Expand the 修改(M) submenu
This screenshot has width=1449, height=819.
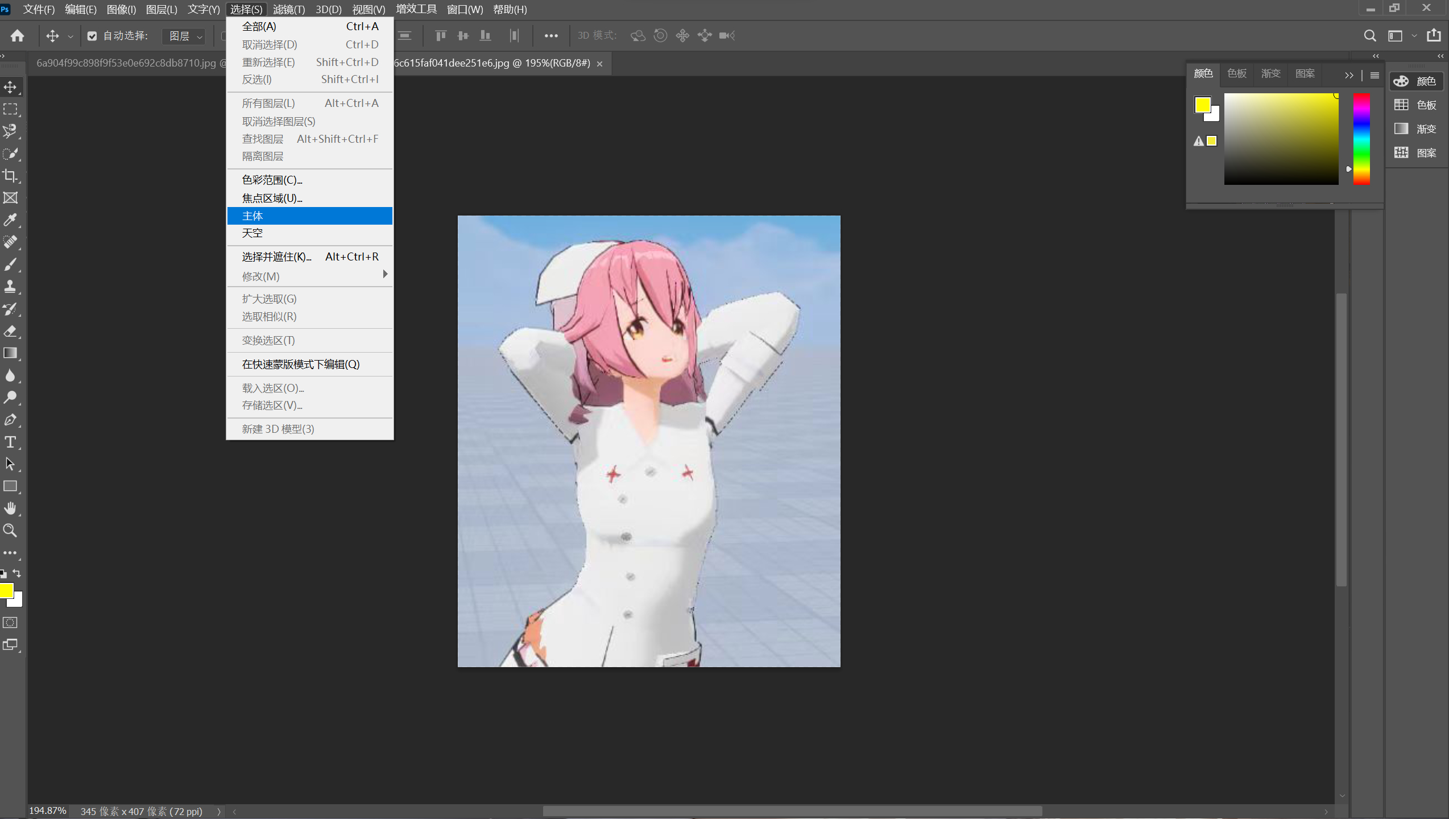click(x=310, y=276)
